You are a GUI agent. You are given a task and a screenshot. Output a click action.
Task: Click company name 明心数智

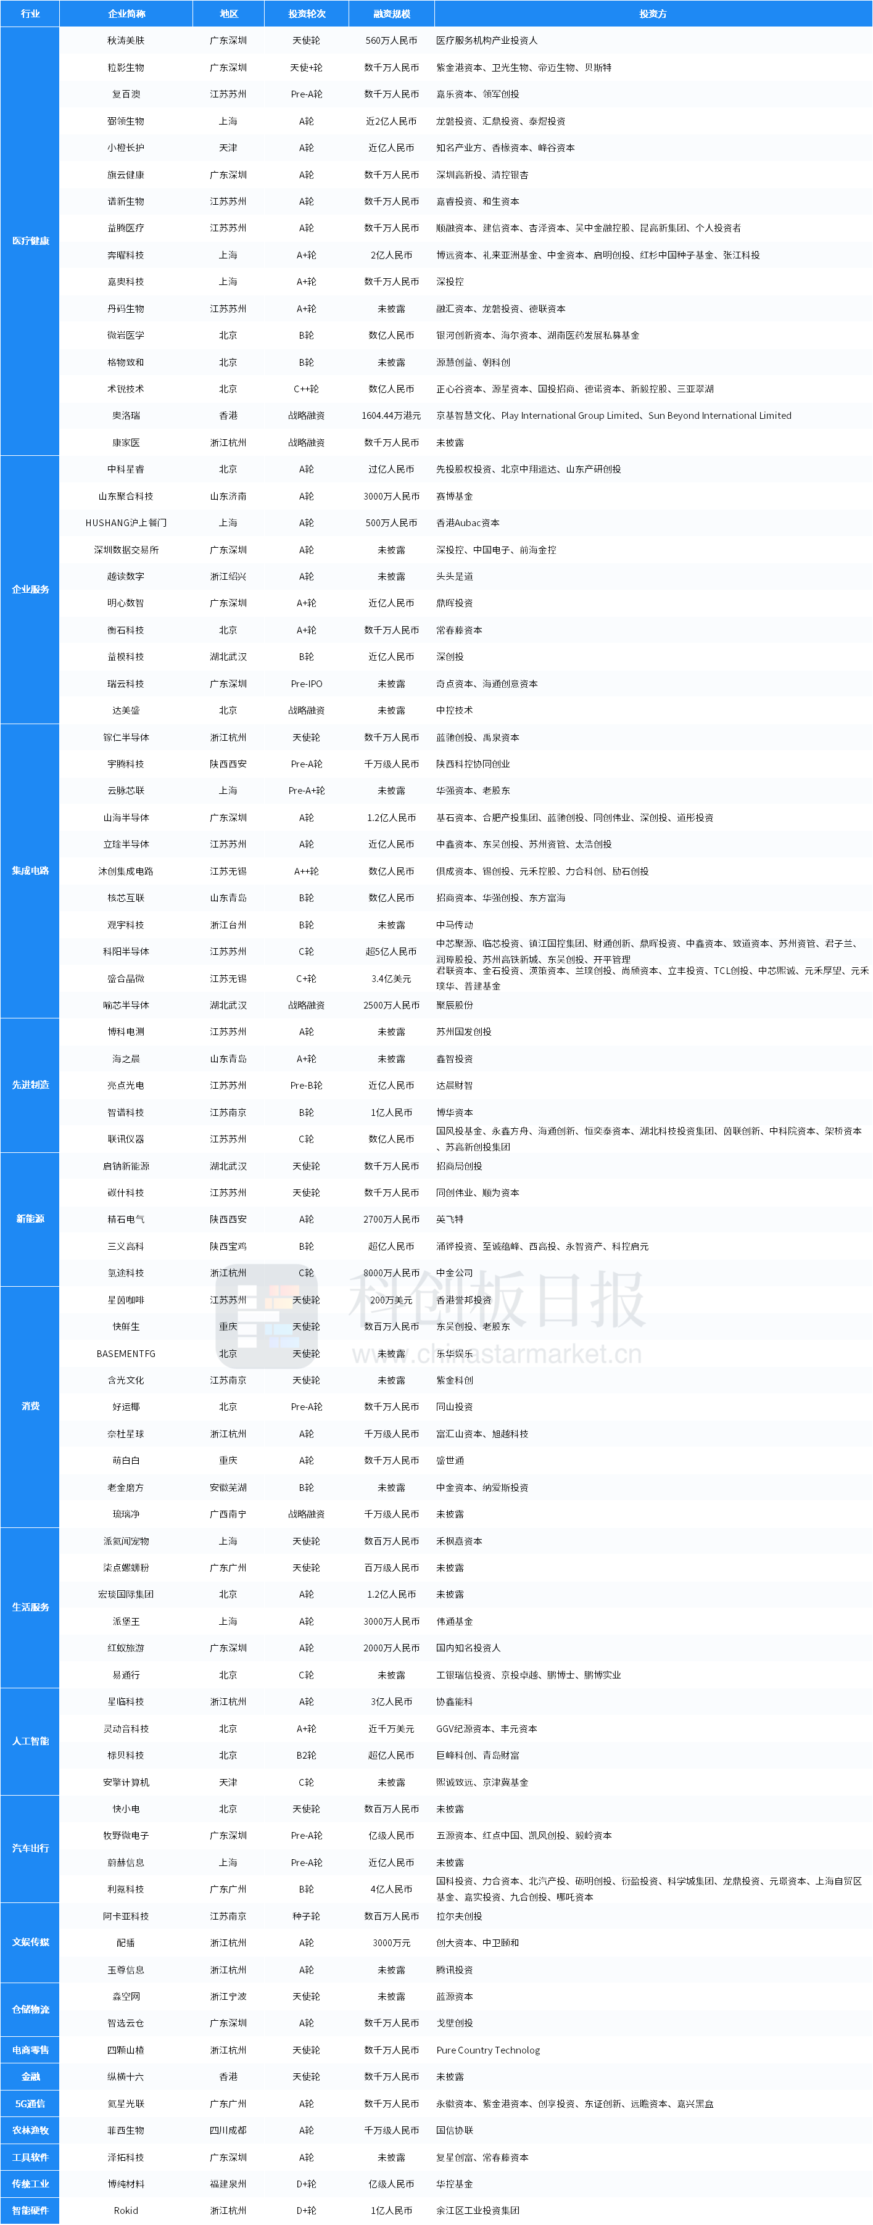pyautogui.click(x=126, y=603)
